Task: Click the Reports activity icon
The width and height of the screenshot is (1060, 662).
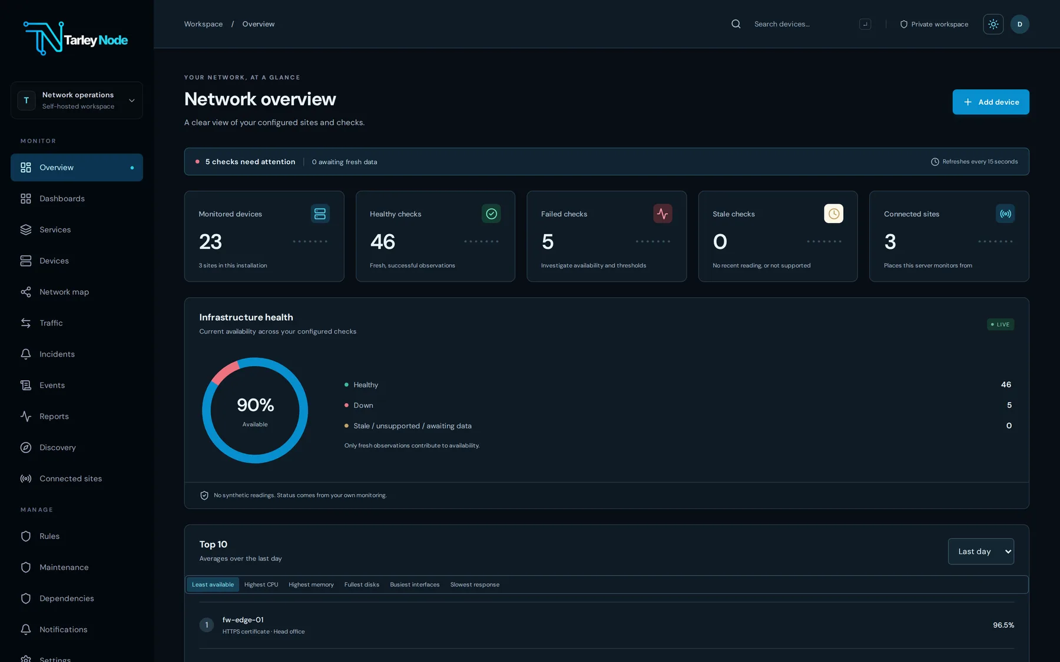Action: coord(26,417)
